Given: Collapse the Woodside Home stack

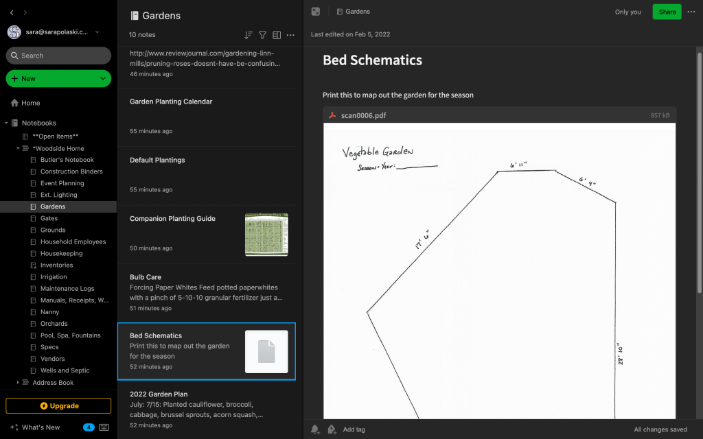Looking at the screenshot, I should click(x=19, y=148).
